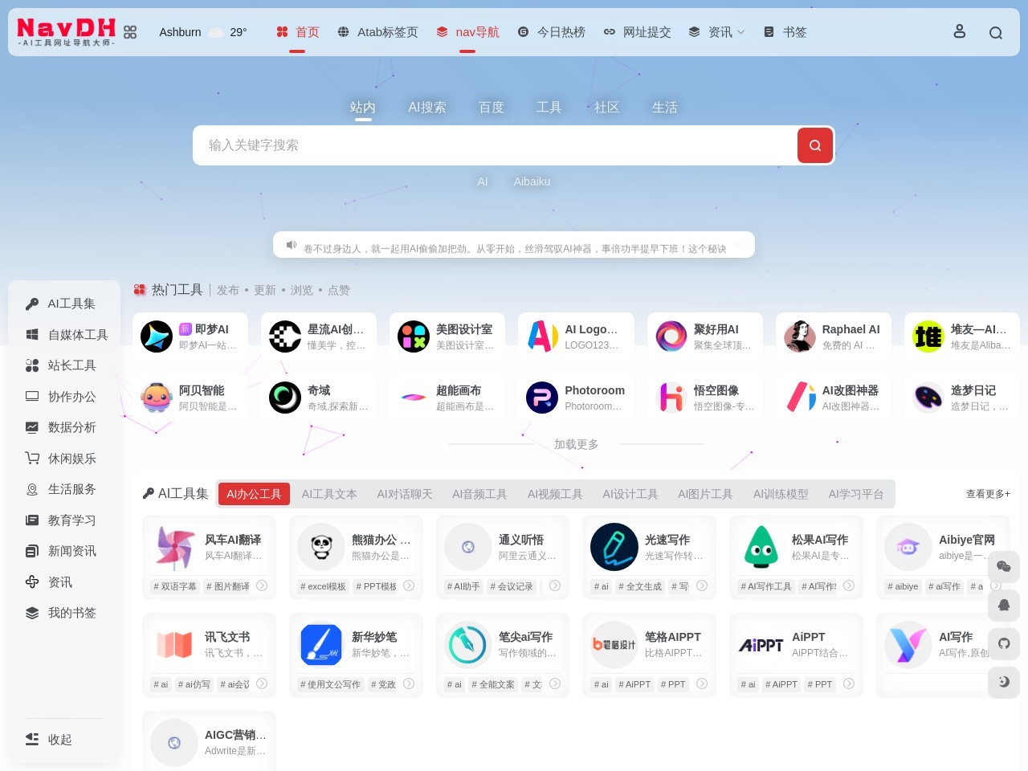Expand tags arrow on 光速写作 card
This screenshot has width=1028, height=771.
coord(702,585)
